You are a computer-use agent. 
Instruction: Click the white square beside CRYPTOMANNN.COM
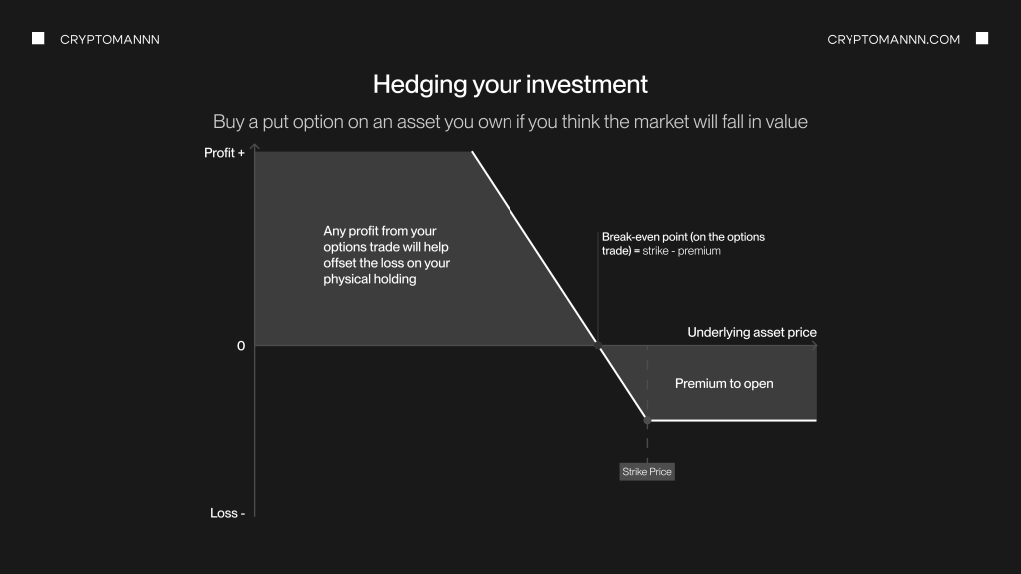(x=982, y=39)
